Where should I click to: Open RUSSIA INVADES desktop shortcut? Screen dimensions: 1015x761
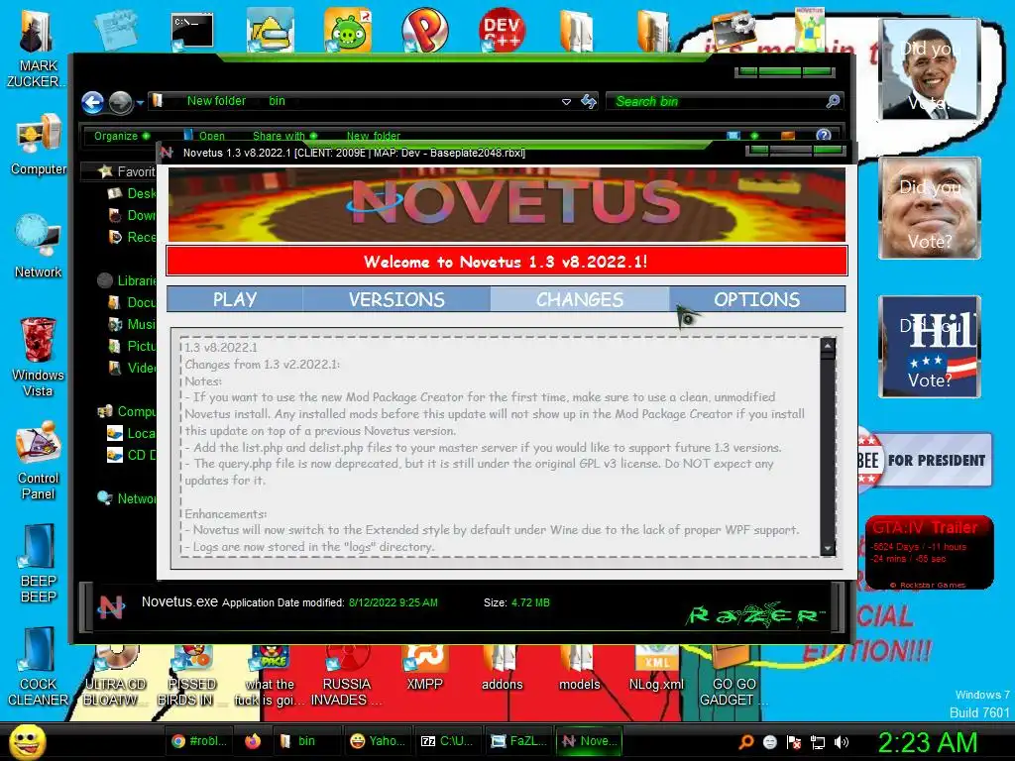347,676
